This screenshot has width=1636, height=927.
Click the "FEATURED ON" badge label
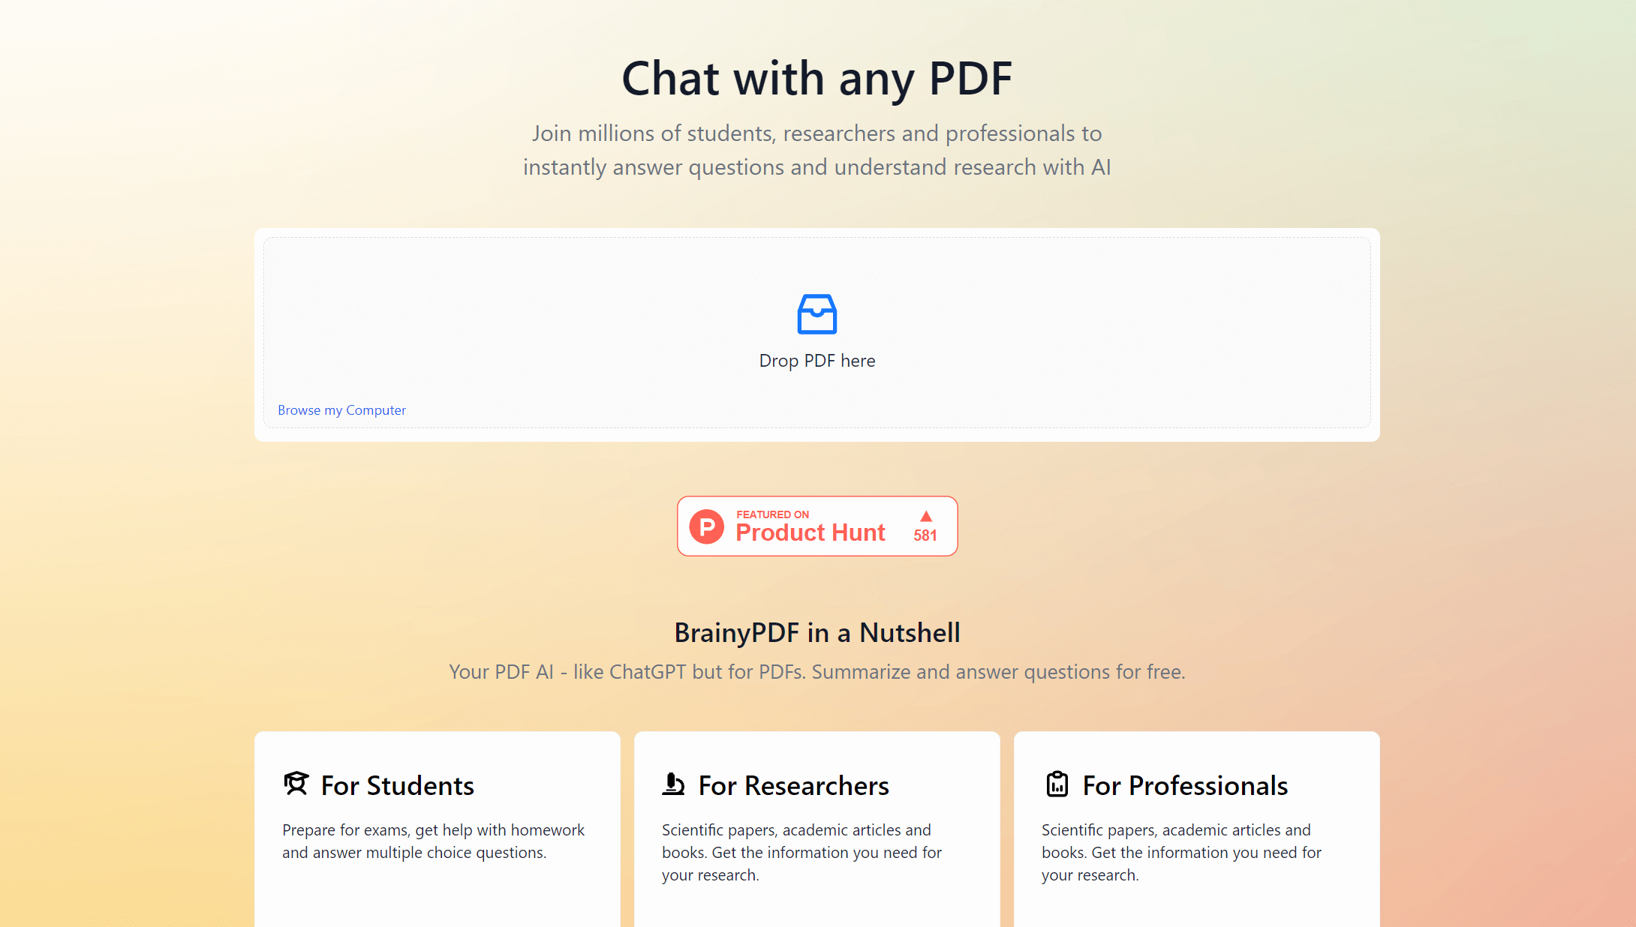pyautogui.click(x=772, y=514)
